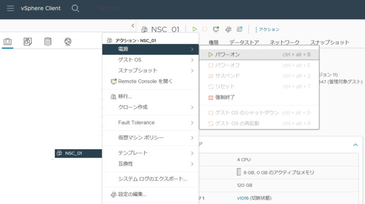
Task: Choose 移行... menu entry
Action: [151, 96]
